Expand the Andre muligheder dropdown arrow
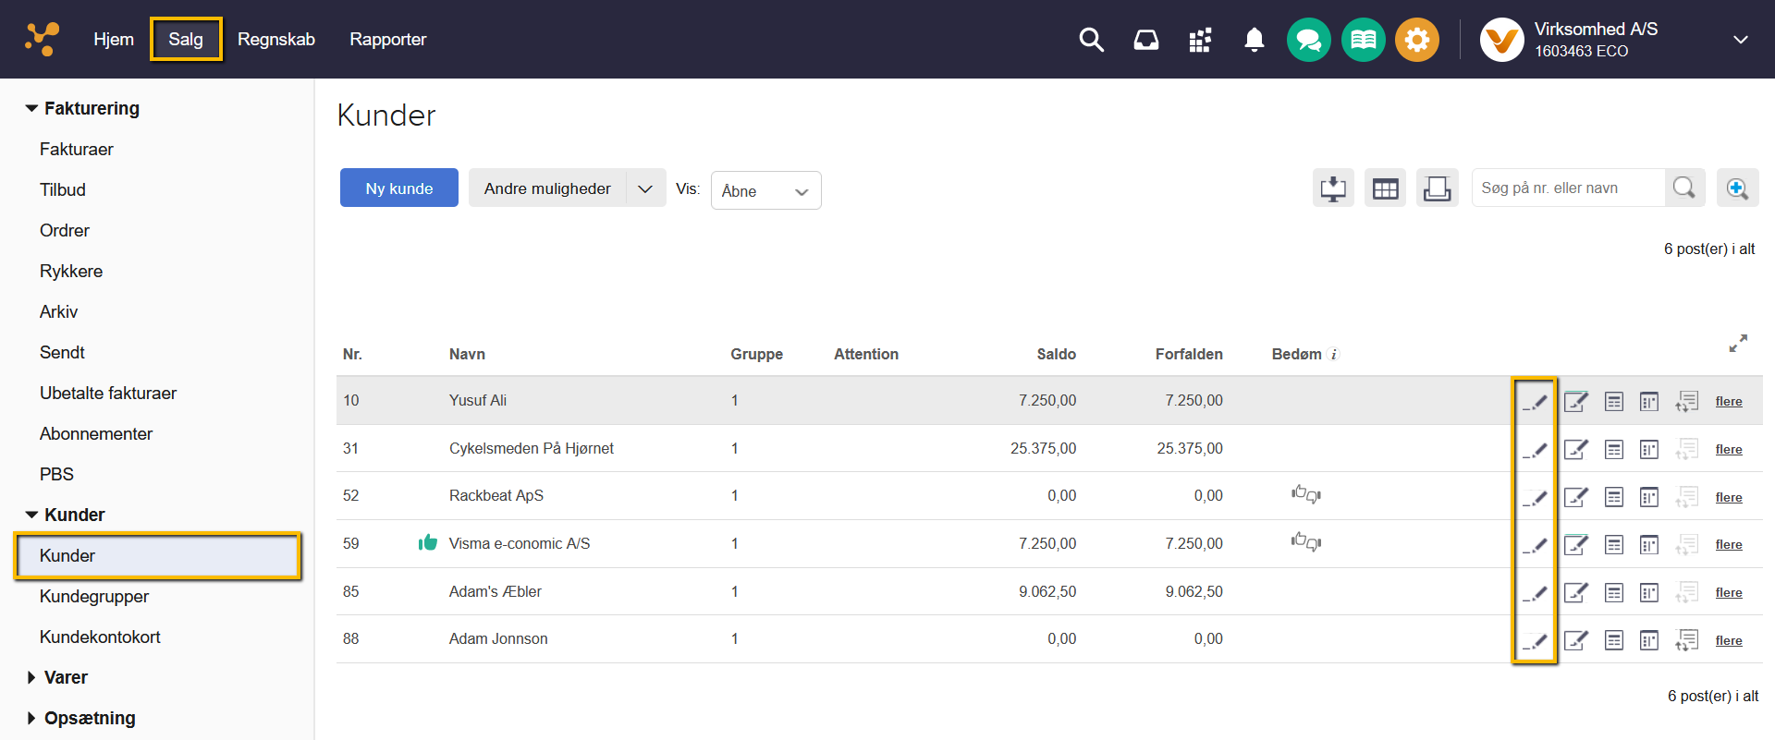The height and width of the screenshot is (740, 1775). click(645, 188)
